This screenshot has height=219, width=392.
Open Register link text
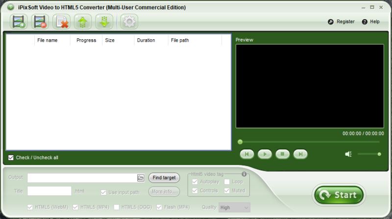[345, 22]
